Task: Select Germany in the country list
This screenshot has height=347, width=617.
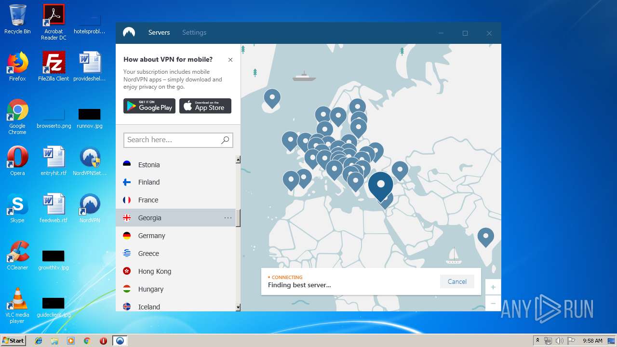Action: pyautogui.click(x=175, y=236)
